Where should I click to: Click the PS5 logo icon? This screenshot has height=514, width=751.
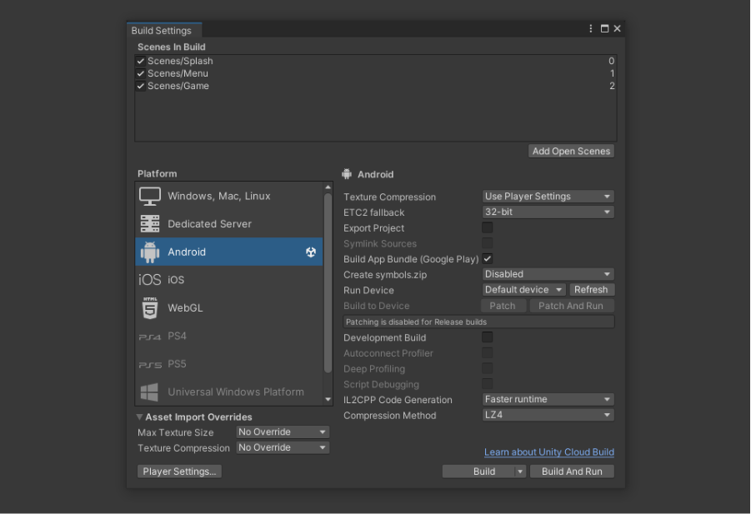150,365
